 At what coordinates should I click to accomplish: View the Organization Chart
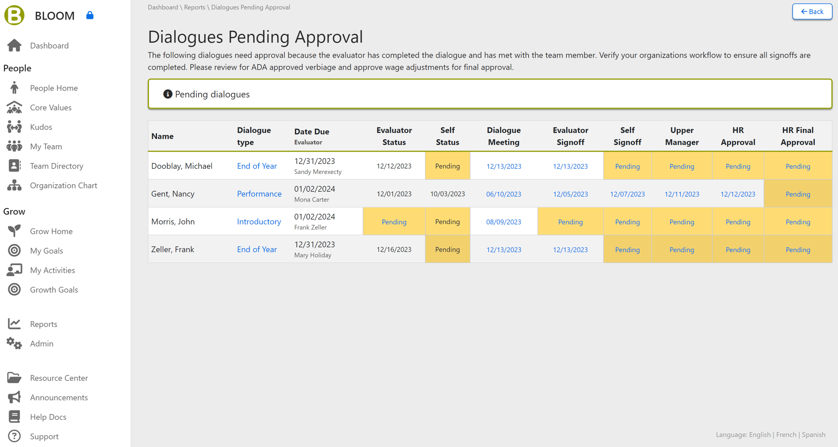click(x=63, y=185)
